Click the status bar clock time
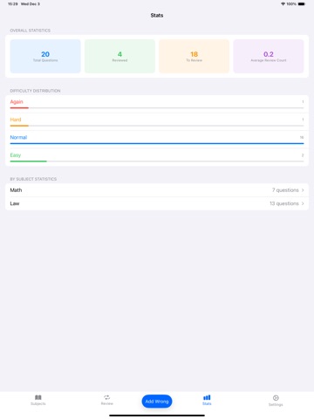 tap(12, 4)
